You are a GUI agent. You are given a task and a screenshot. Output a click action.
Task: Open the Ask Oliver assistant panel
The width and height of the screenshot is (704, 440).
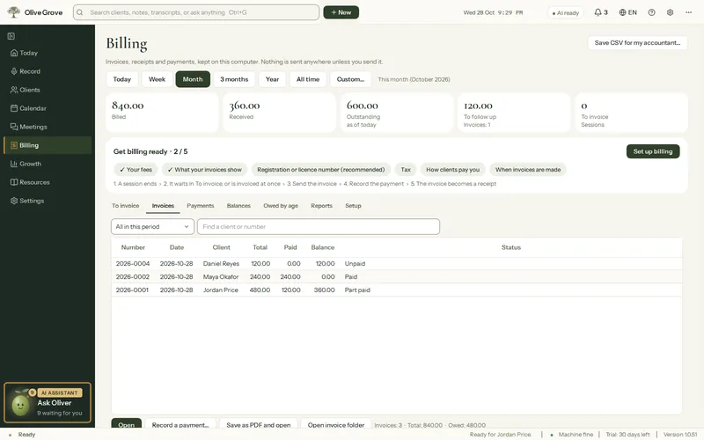pyautogui.click(x=48, y=403)
